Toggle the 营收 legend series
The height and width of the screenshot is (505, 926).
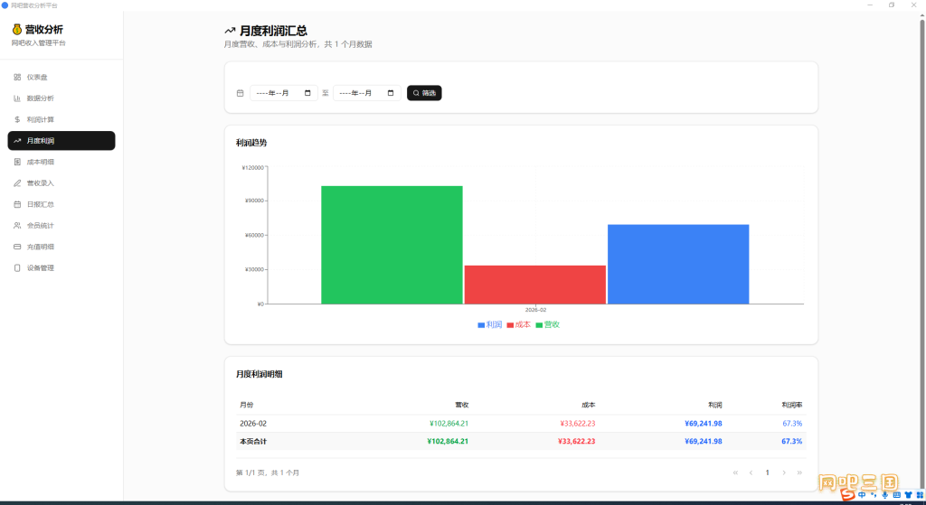(547, 324)
